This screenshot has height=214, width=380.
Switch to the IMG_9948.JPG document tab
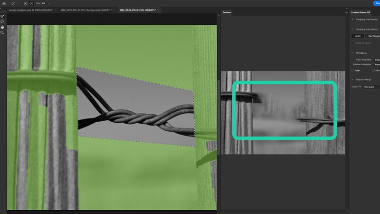(138, 10)
